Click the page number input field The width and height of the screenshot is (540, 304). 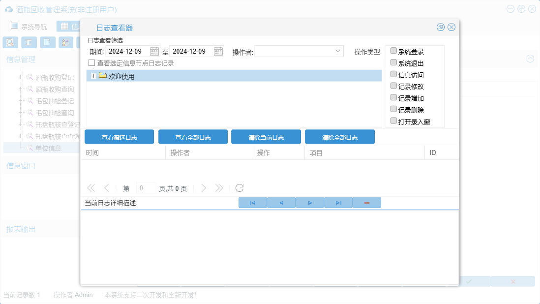pyautogui.click(x=146, y=188)
